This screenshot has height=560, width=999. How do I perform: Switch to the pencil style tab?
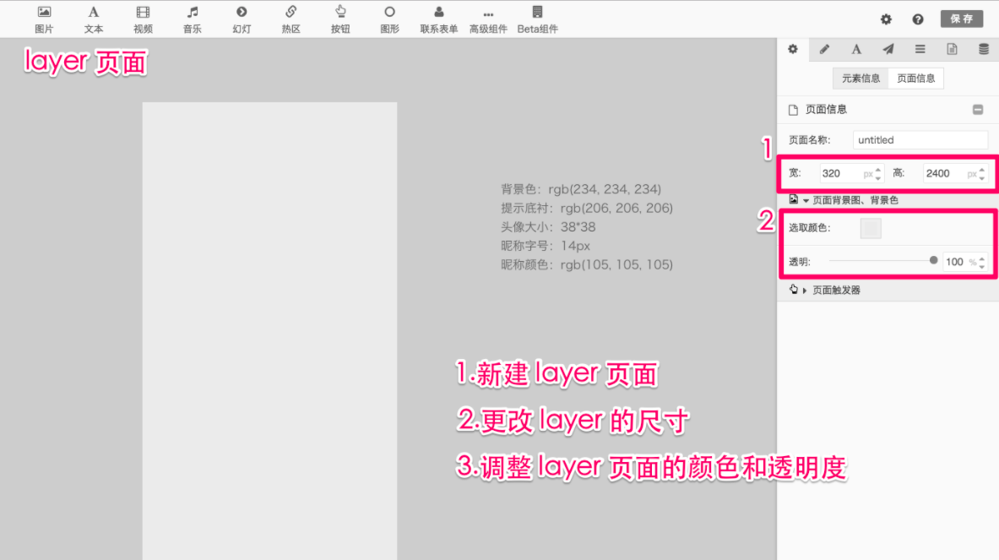tap(825, 49)
